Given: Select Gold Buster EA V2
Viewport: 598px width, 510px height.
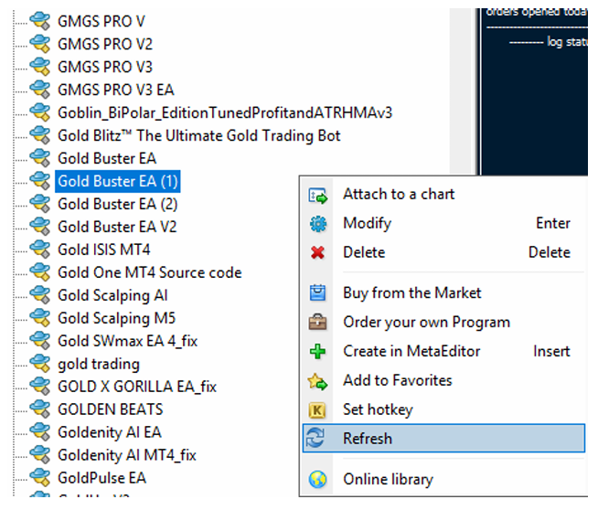Looking at the screenshot, I should (x=117, y=227).
